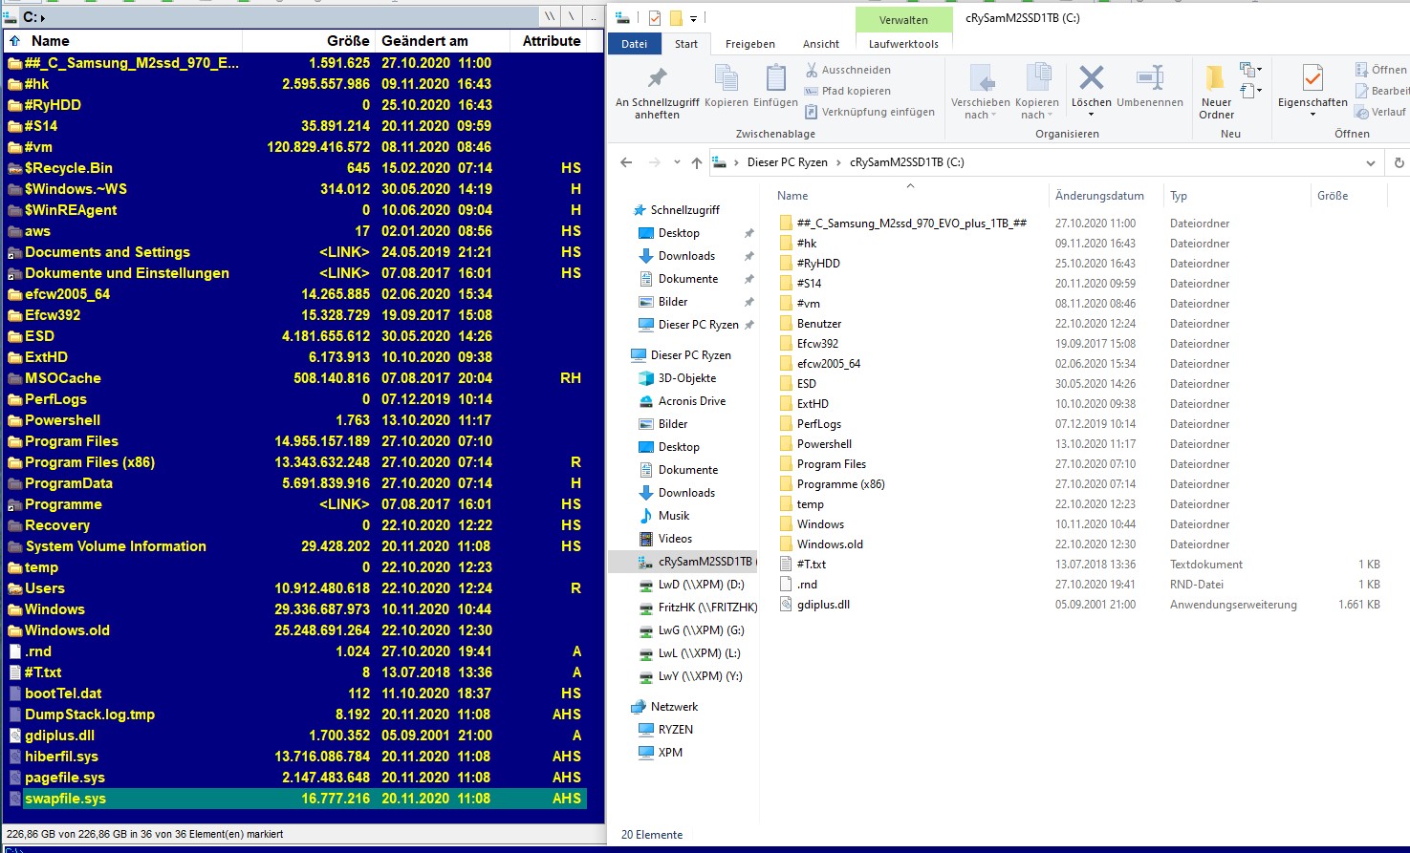Image resolution: width=1410 pixels, height=853 pixels.
Task: Switch to the Ansicht ribbon tab
Action: [821, 44]
